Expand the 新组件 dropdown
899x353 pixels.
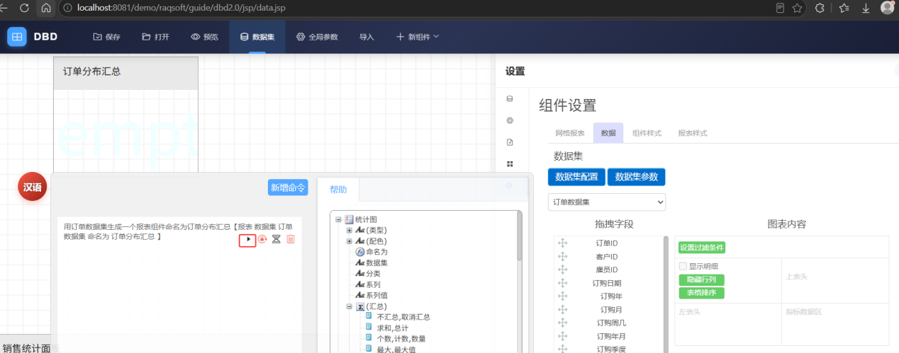(x=418, y=37)
